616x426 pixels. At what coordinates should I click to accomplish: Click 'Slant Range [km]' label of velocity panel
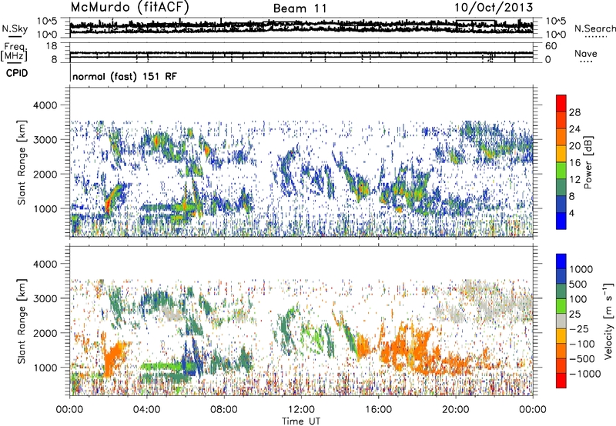[22, 321]
